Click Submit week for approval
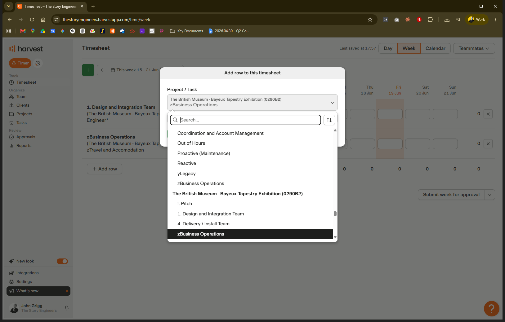 pos(451,195)
